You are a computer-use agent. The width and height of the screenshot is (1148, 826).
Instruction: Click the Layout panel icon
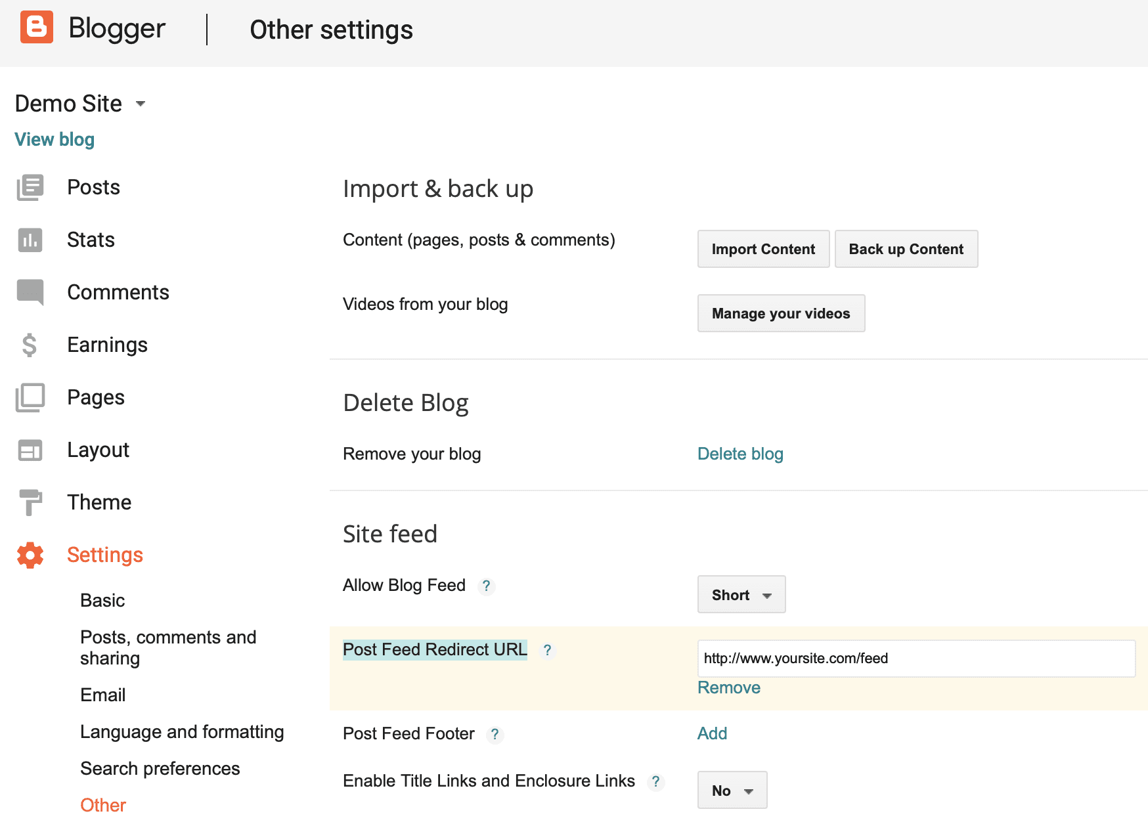point(30,449)
